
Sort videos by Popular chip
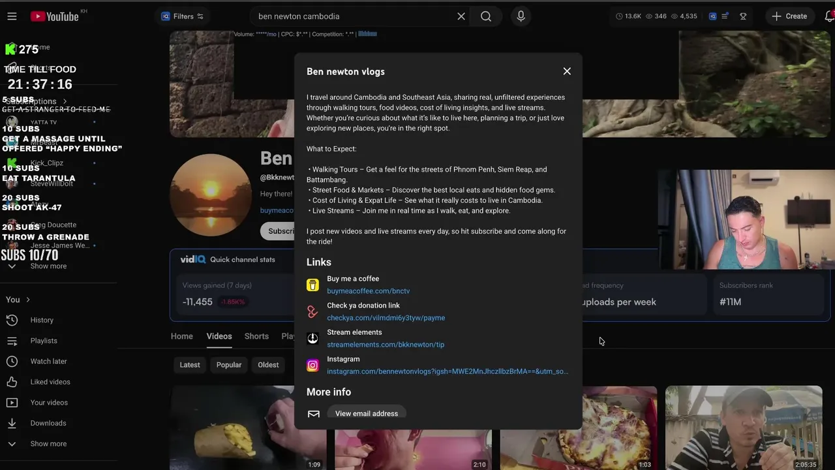229,365
